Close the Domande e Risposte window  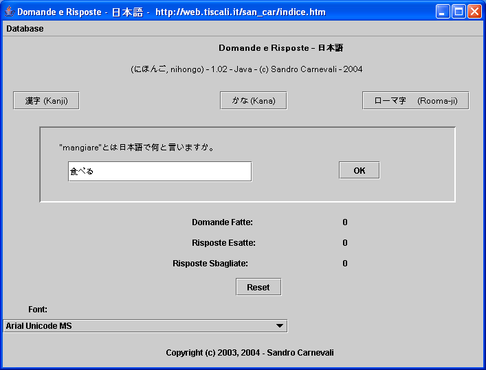[x=474, y=12]
